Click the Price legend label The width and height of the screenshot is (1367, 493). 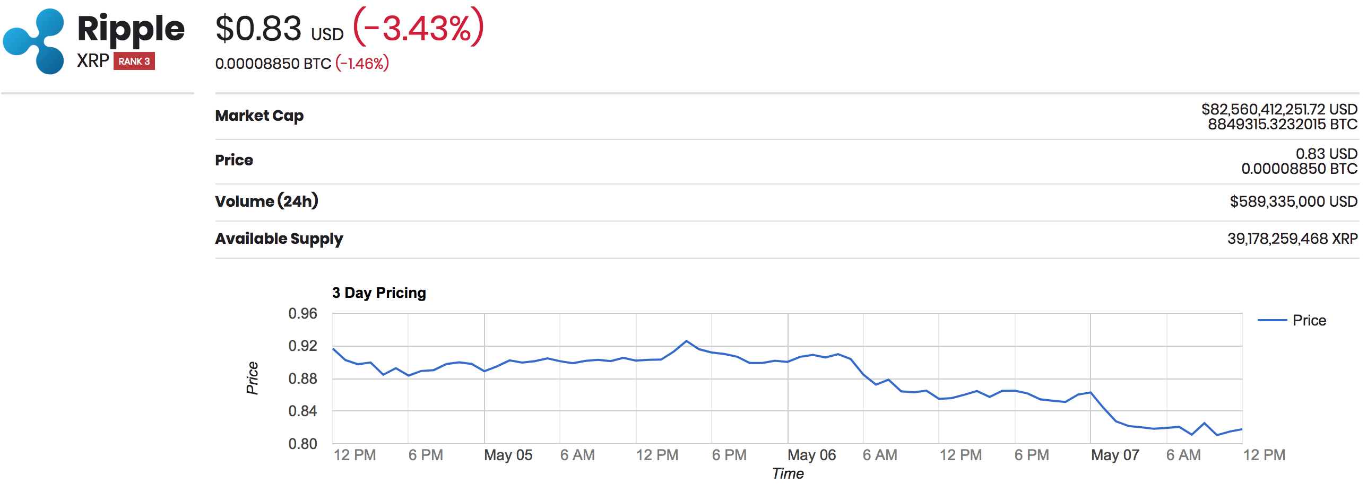coord(1309,321)
